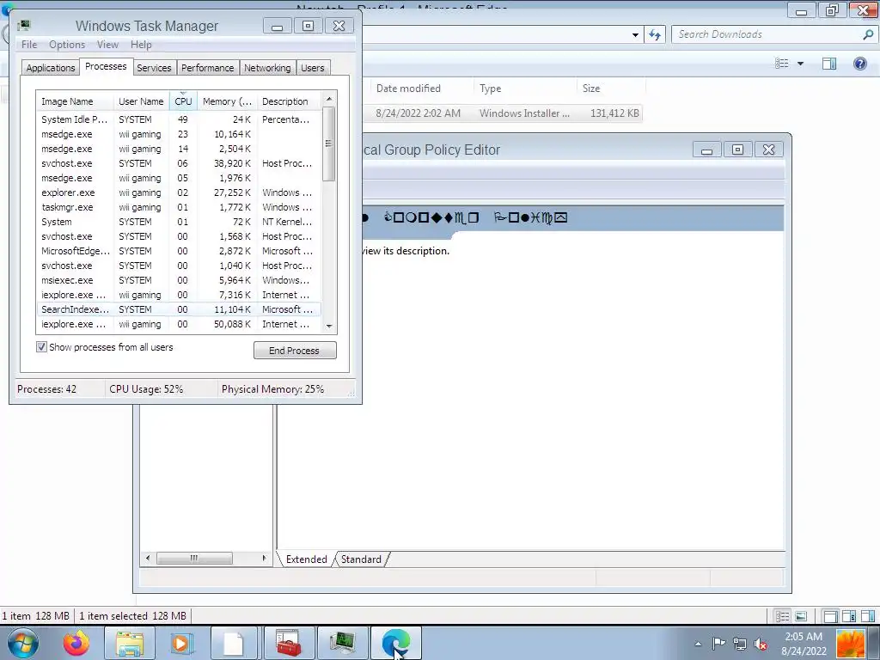Toggle the Explorer preview pane button
880x660 pixels.
point(829,64)
